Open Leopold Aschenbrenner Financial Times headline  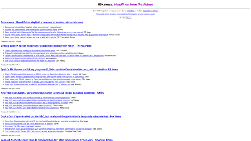[56, 140]
